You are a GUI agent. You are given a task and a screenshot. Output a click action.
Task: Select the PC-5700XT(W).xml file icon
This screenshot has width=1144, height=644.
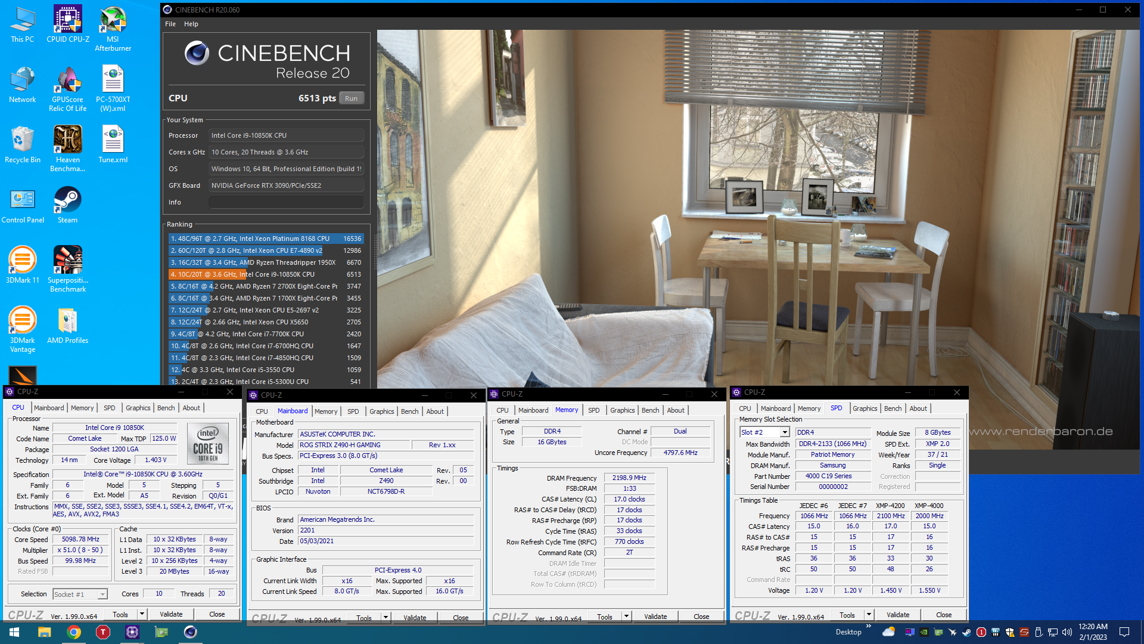pos(113,89)
